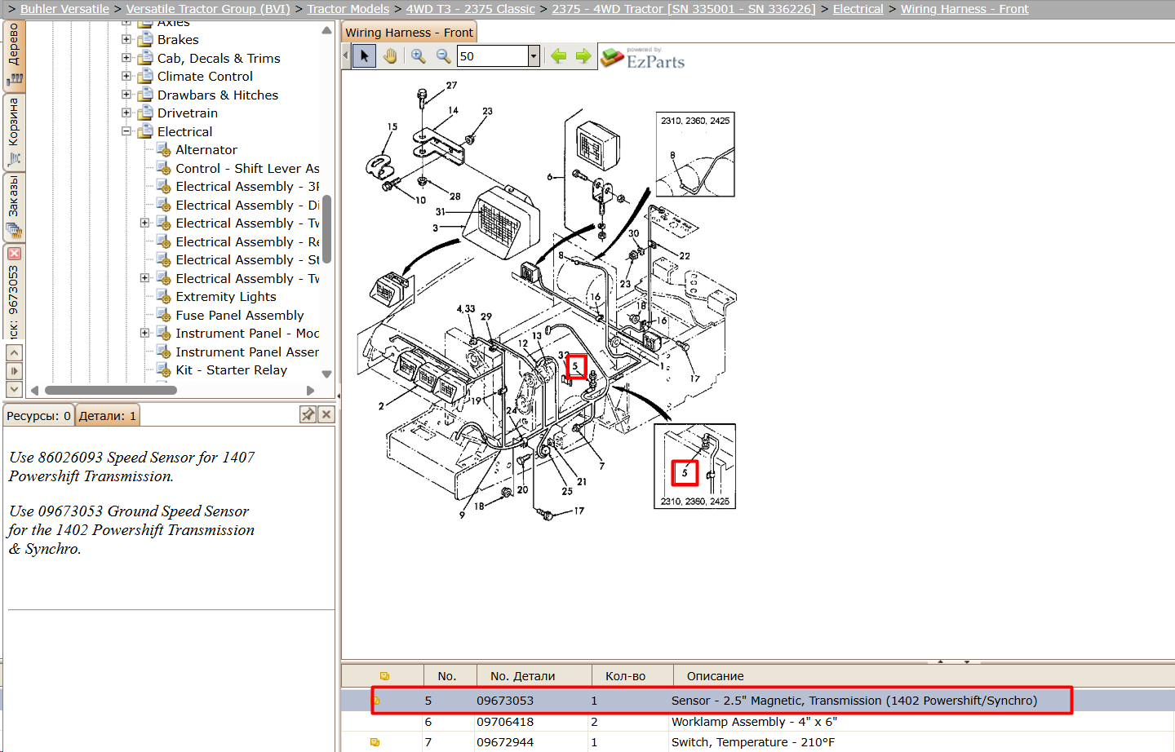The width and height of the screenshot is (1175, 752).
Task: Go to next diagram with green right arrow
Action: (583, 56)
